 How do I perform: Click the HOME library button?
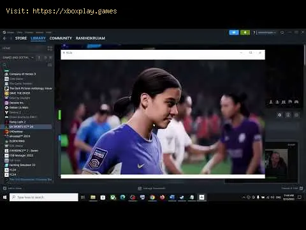[x=6, y=49]
